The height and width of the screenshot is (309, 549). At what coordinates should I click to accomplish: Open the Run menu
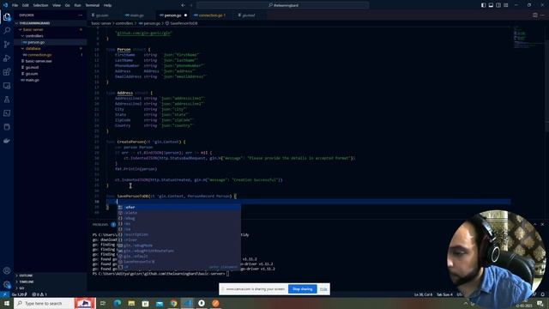pos(77,5)
